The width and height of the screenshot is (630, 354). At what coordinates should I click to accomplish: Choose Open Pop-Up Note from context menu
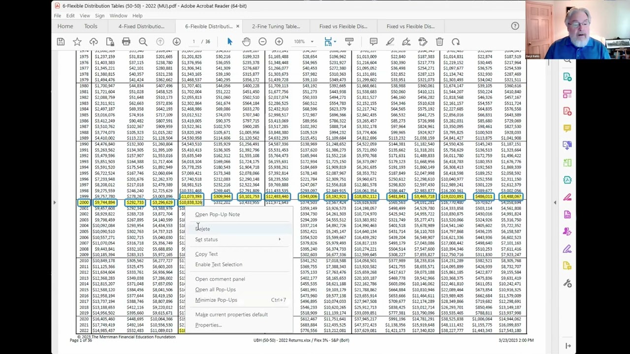(x=239, y=214)
